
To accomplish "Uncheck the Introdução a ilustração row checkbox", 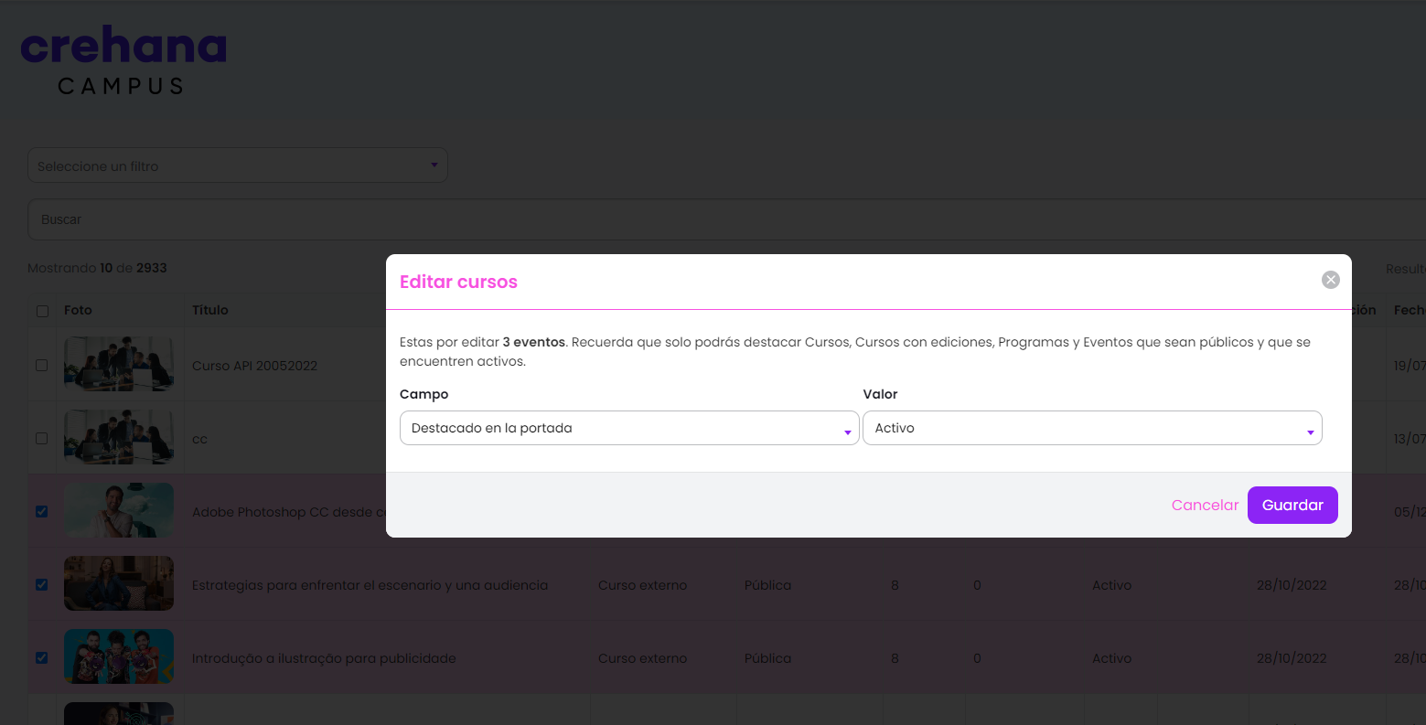I will tap(41, 657).
